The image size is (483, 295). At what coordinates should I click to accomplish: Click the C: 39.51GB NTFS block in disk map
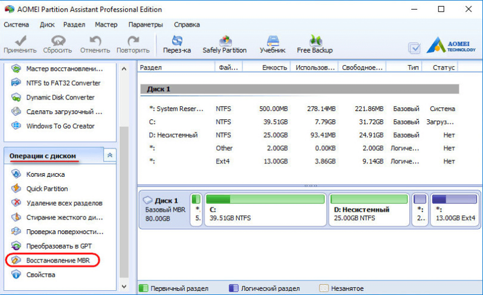(x=266, y=210)
